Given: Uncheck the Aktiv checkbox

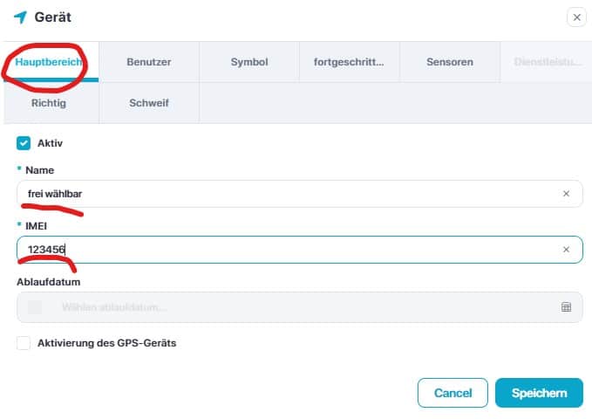Looking at the screenshot, I should click(x=24, y=142).
